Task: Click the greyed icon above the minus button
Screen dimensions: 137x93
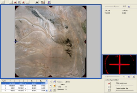Action: point(51,82)
